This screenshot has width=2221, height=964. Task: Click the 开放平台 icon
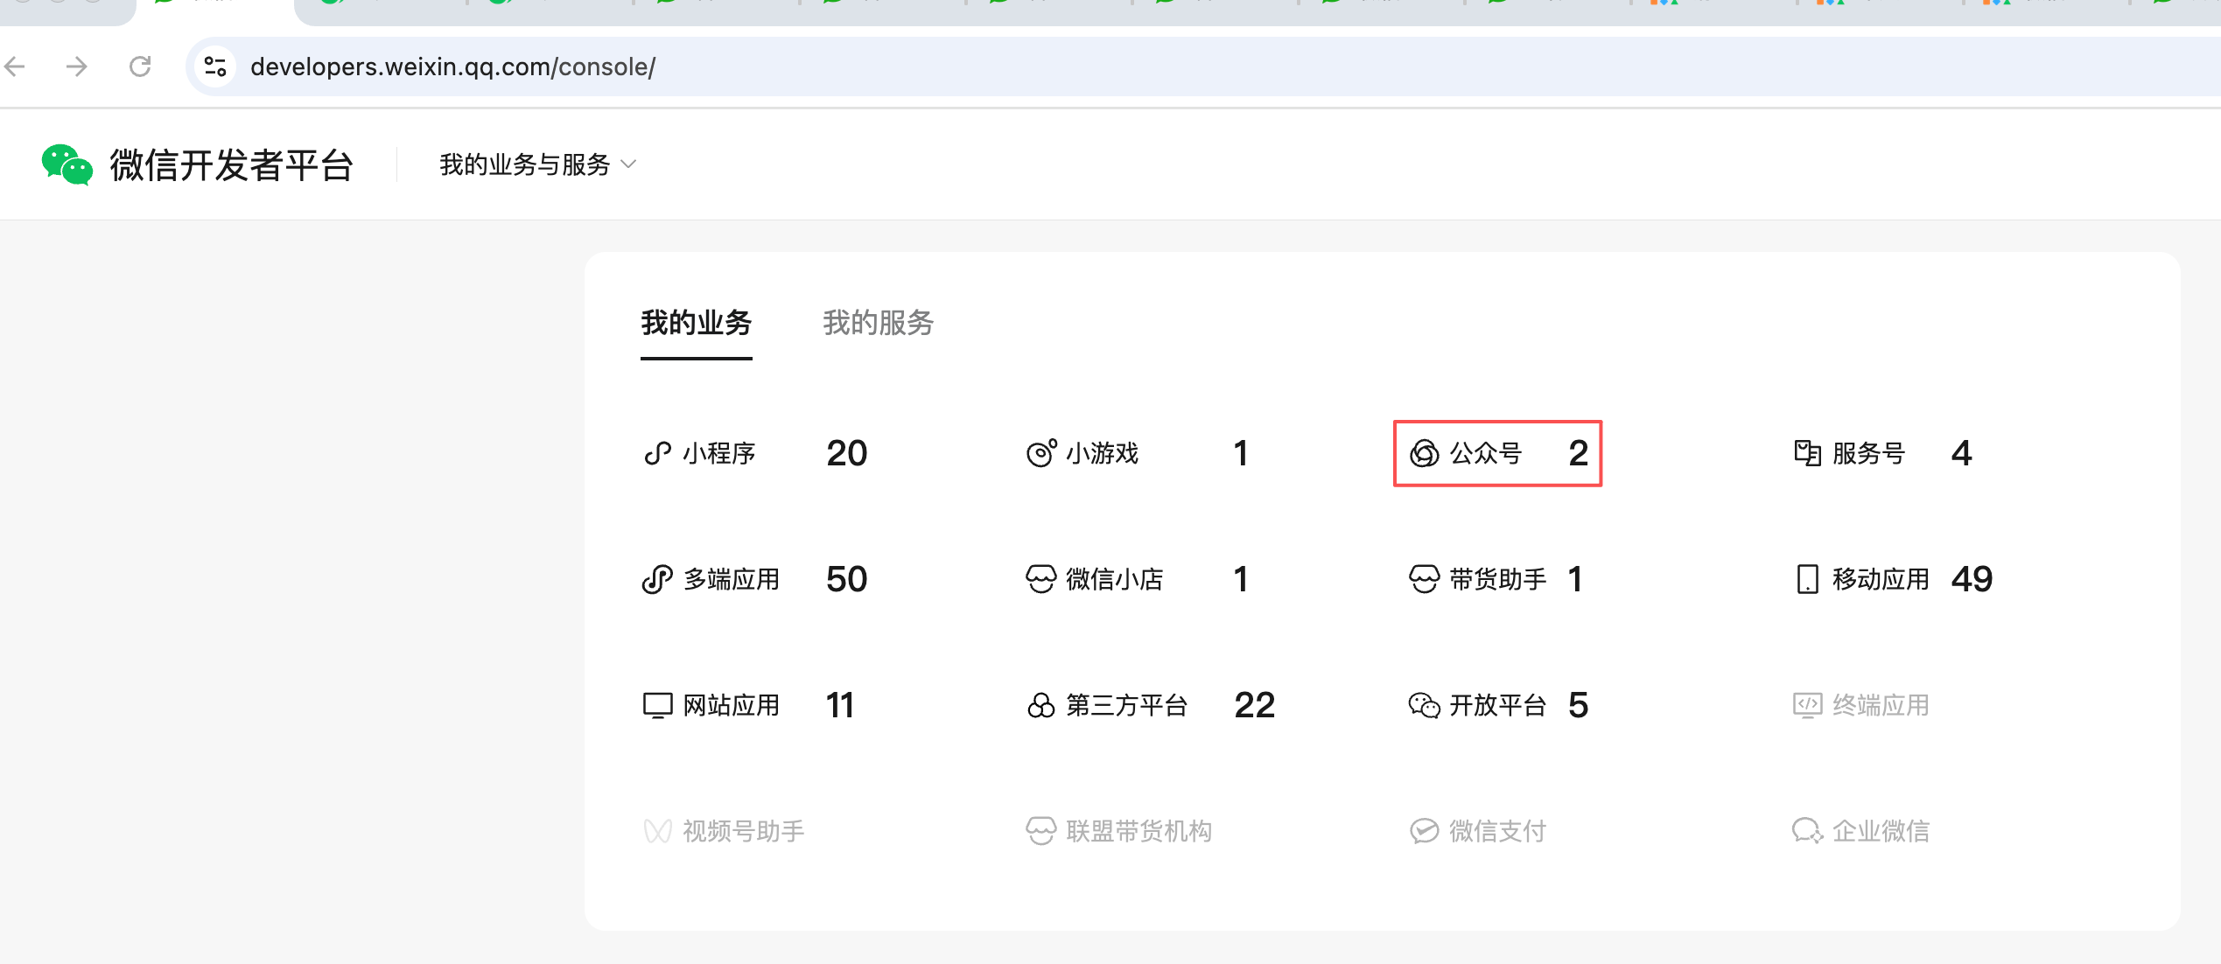pyautogui.click(x=1424, y=705)
